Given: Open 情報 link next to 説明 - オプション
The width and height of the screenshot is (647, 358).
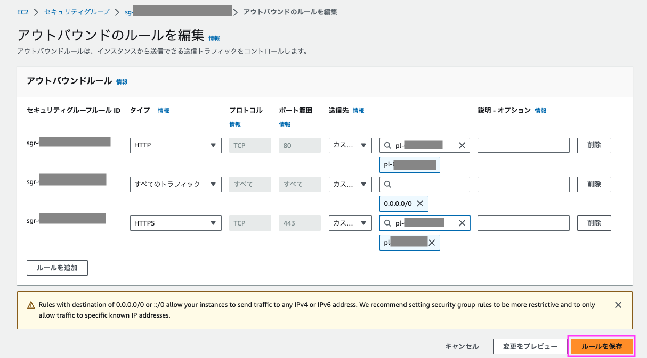Looking at the screenshot, I should [x=540, y=111].
